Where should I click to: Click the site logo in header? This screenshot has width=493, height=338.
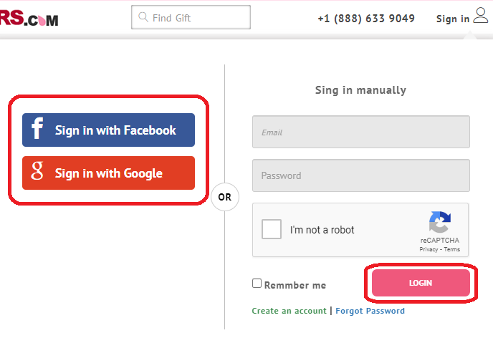pyautogui.click(x=29, y=19)
